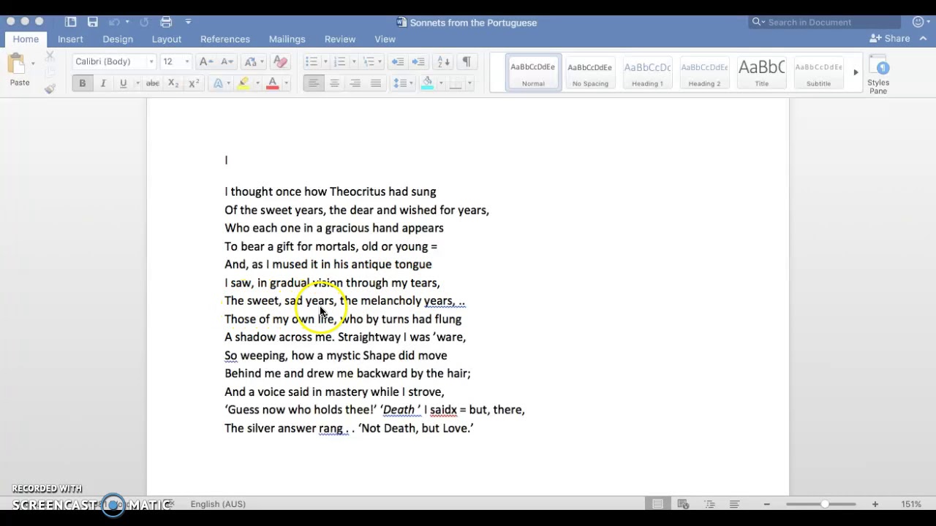Image resolution: width=936 pixels, height=526 pixels.
Task: Click the Sort A-Z icon
Action: [x=442, y=61]
